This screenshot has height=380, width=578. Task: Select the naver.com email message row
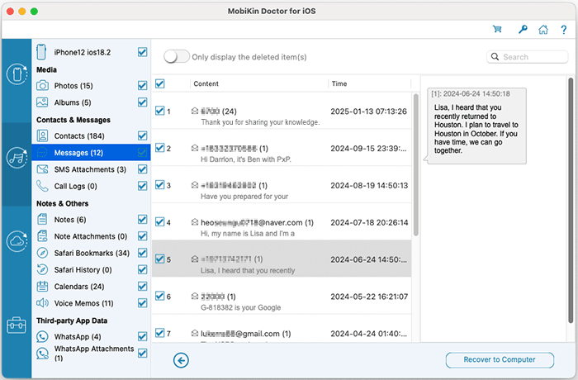282,221
